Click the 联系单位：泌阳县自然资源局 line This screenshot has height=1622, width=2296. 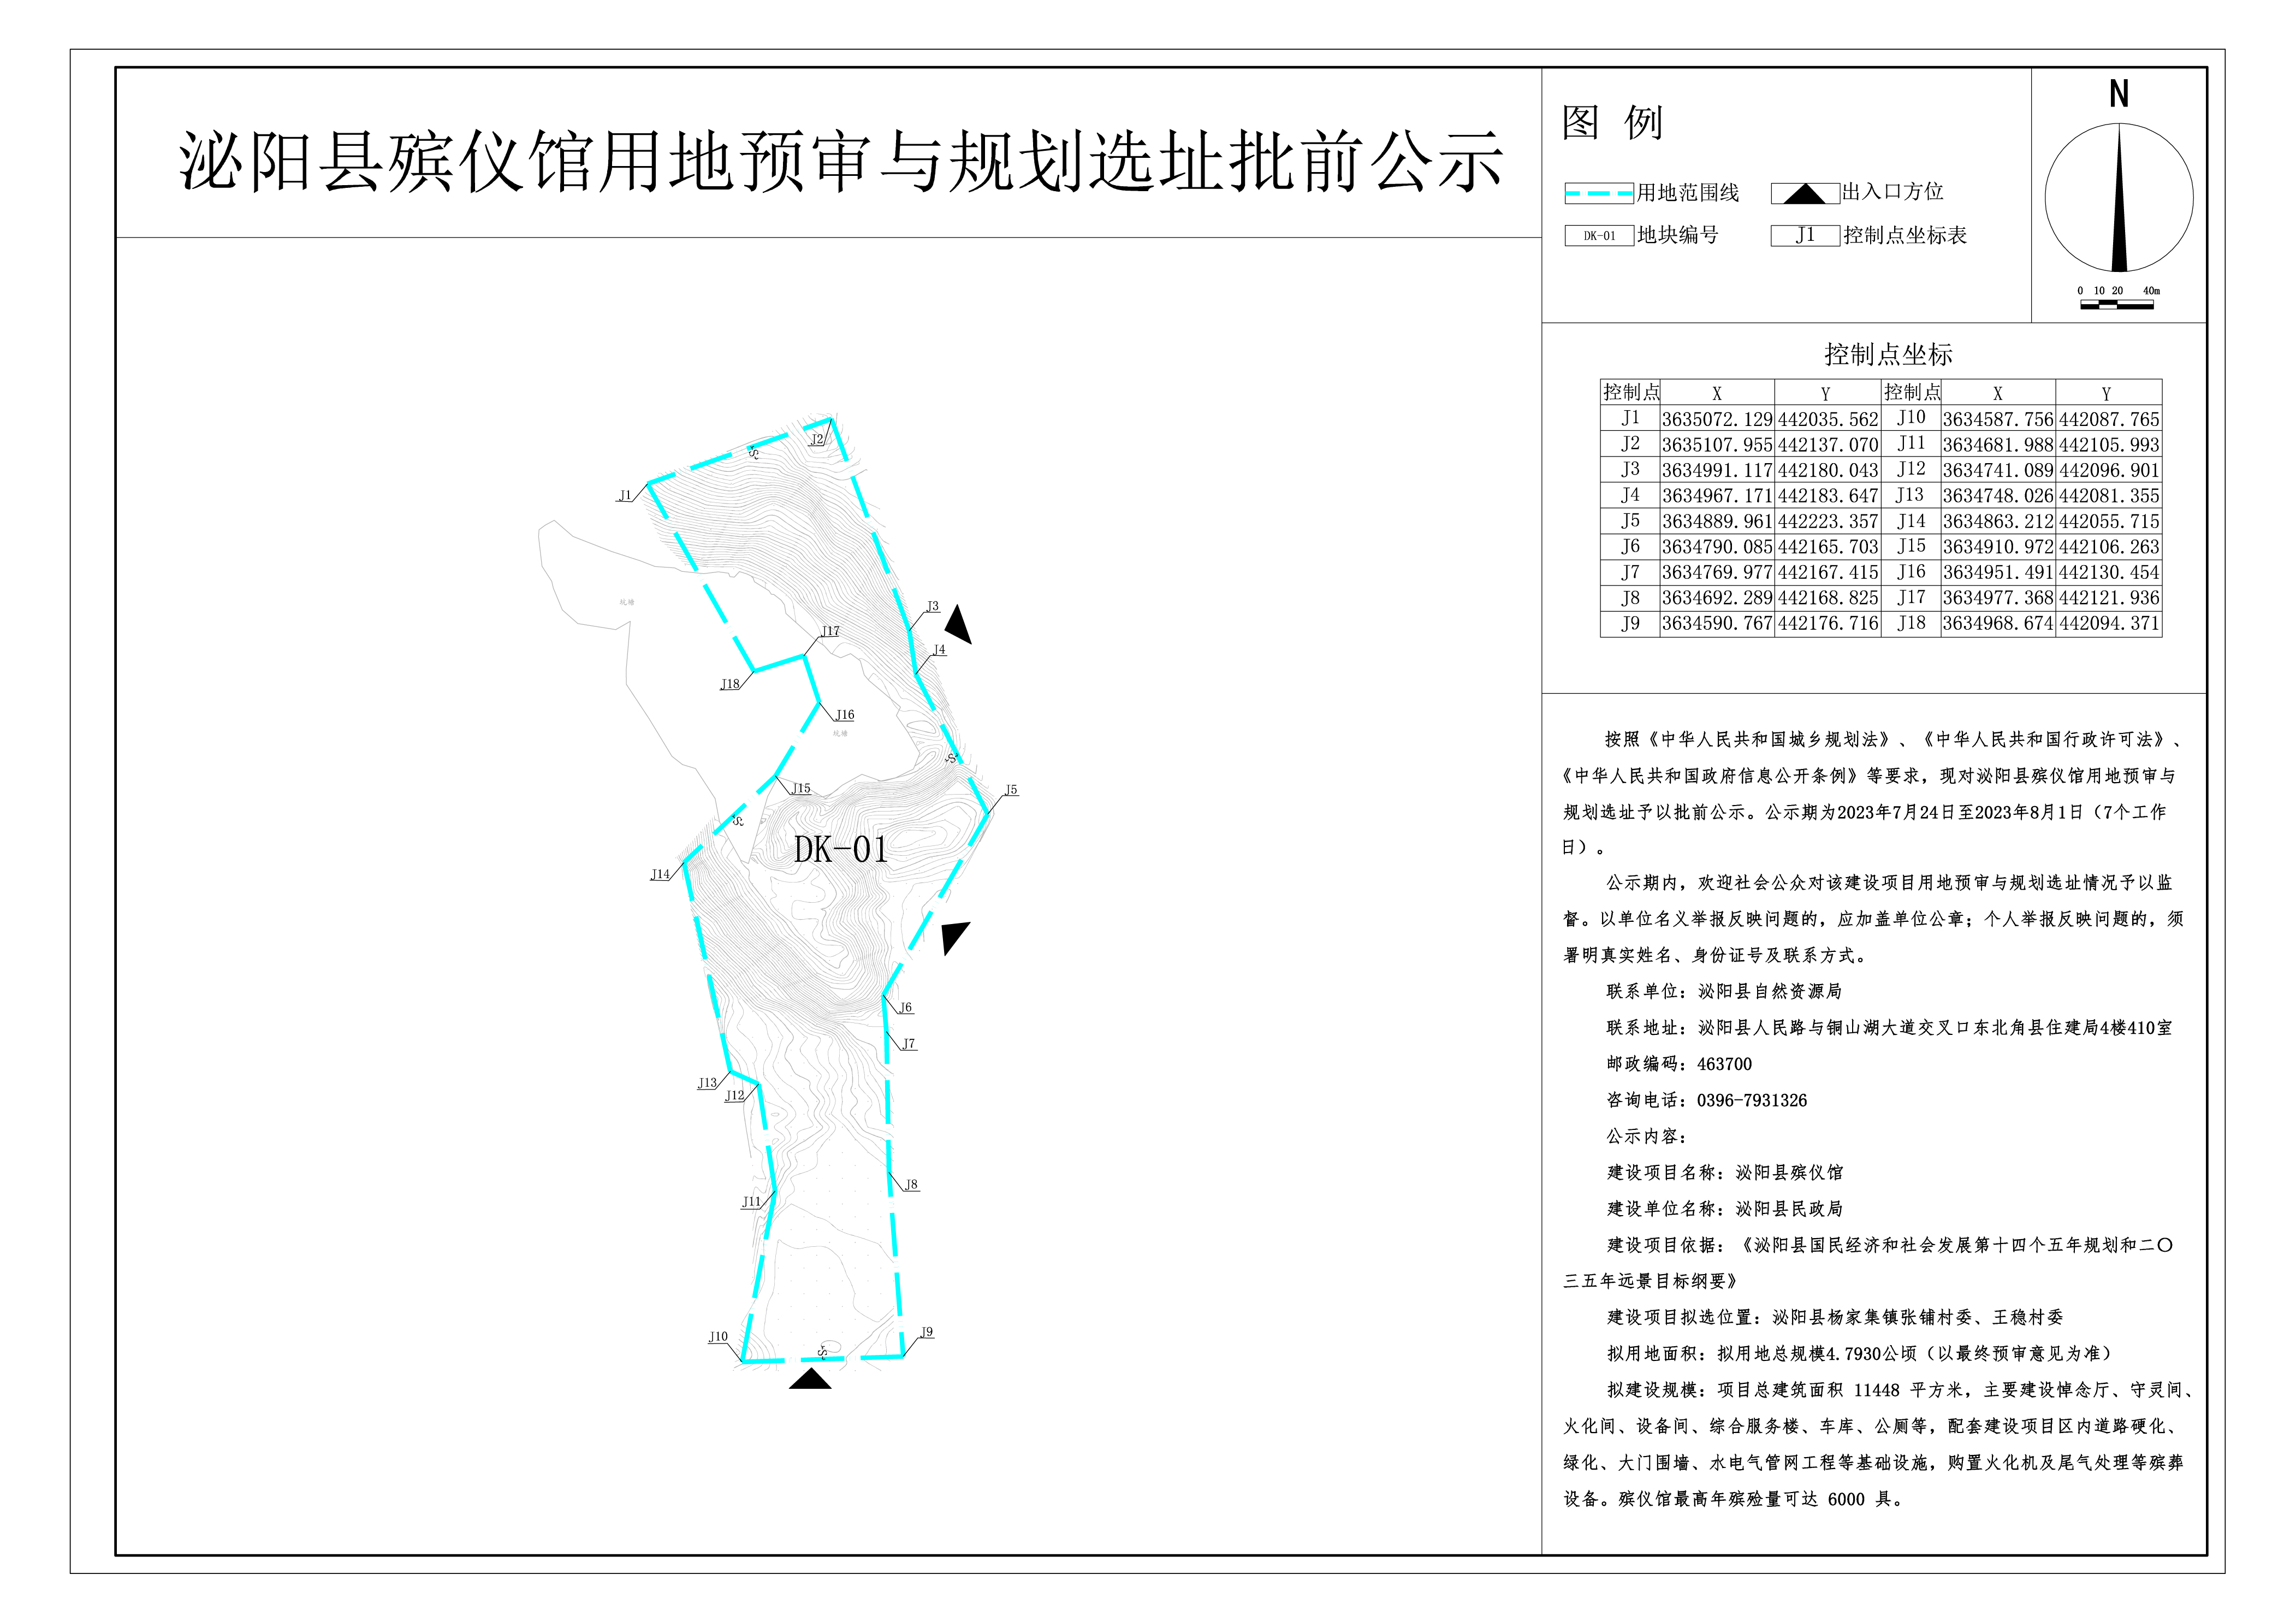click(x=1724, y=991)
